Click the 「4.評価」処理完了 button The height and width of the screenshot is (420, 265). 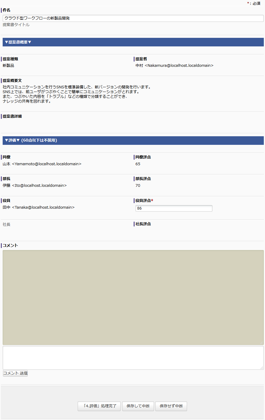pyautogui.click(x=99, y=406)
